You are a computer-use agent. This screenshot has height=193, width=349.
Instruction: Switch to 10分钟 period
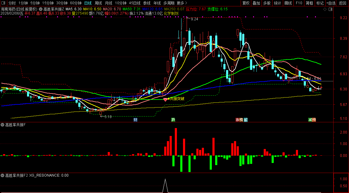[x=121, y=3]
